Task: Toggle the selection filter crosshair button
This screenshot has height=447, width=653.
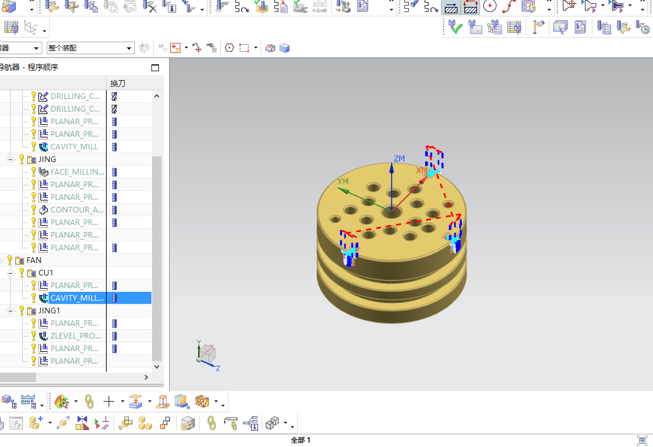Action: click(x=175, y=48)
